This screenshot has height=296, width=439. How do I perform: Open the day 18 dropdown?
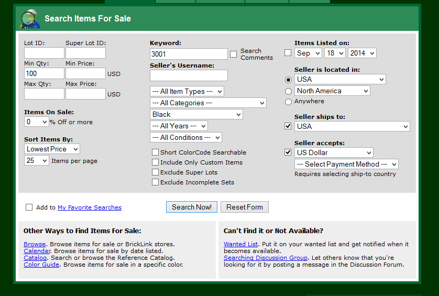[335, 53]
